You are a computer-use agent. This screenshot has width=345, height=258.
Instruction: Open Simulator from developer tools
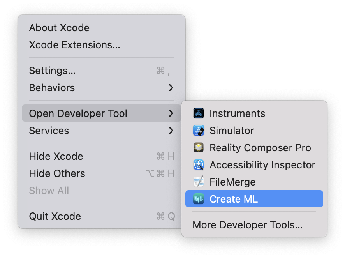(x=232, y=131)
